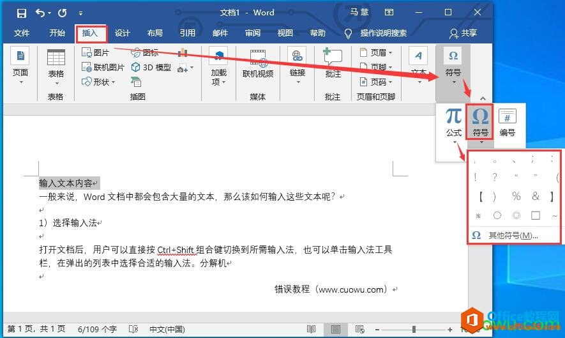Switch to the 设计 tab

(x=122, y=33)
